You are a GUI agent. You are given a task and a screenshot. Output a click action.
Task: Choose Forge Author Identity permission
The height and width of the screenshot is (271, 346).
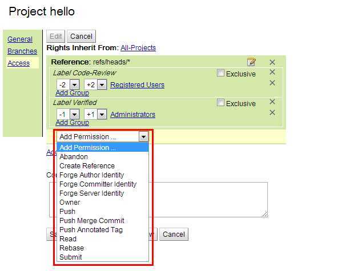click(91, 175)
